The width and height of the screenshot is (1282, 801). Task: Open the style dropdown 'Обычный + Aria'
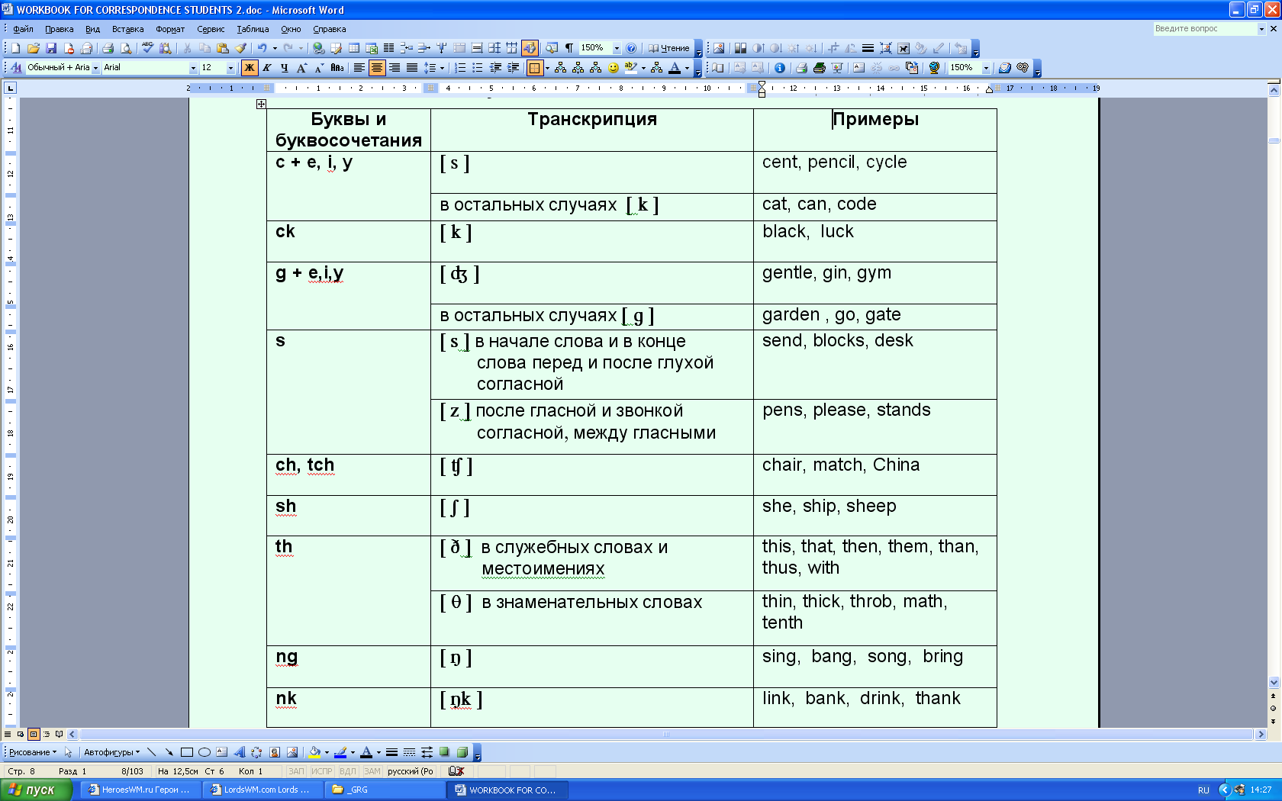tap(95, 68)
